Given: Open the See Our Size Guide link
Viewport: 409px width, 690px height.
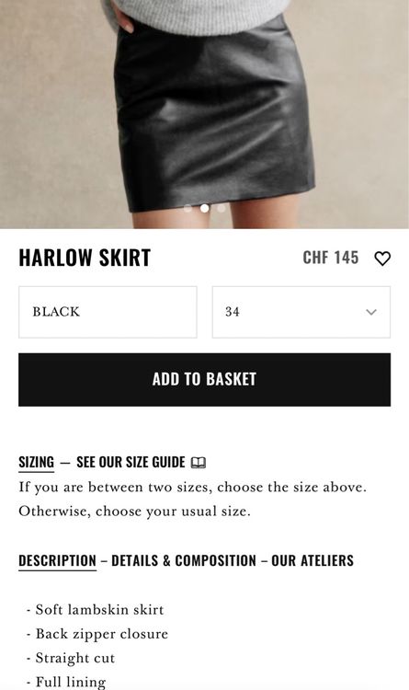Looking at the screenshot, I should point(131,463).
